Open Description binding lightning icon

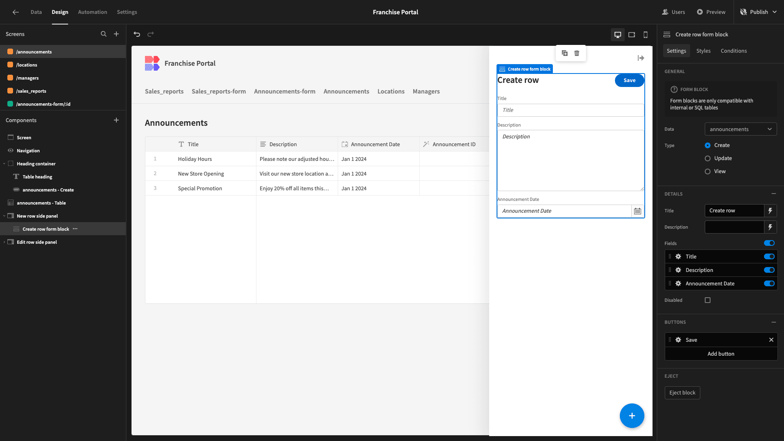770,227
